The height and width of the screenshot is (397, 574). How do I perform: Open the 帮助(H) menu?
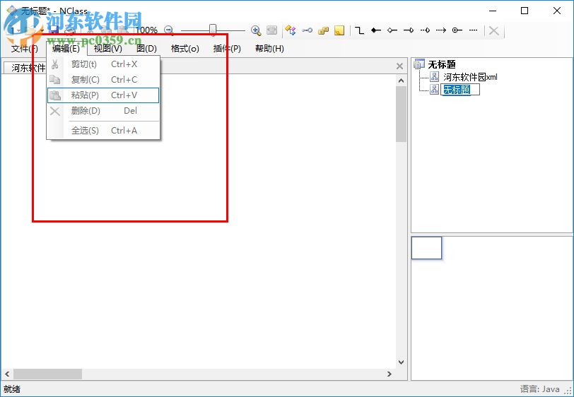pos(269,49)
